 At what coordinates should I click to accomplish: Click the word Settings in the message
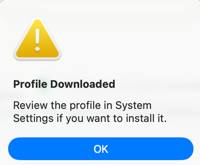click(x=33, y=119)
